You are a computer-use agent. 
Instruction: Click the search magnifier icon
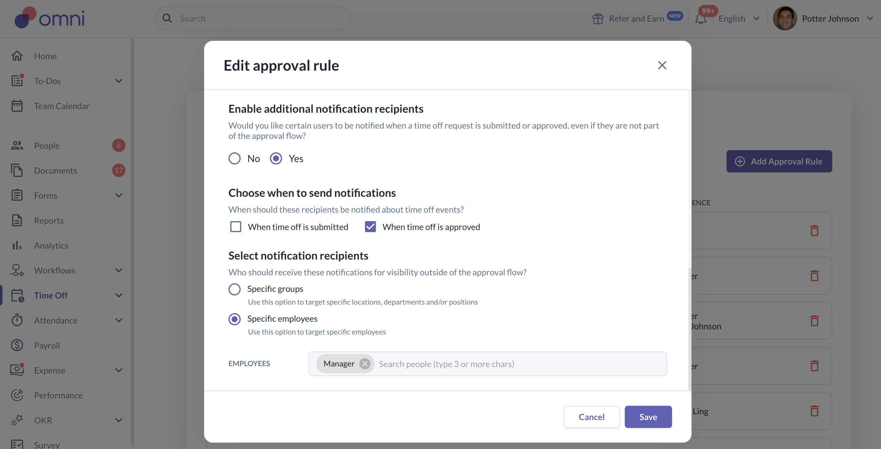point(167,19)
